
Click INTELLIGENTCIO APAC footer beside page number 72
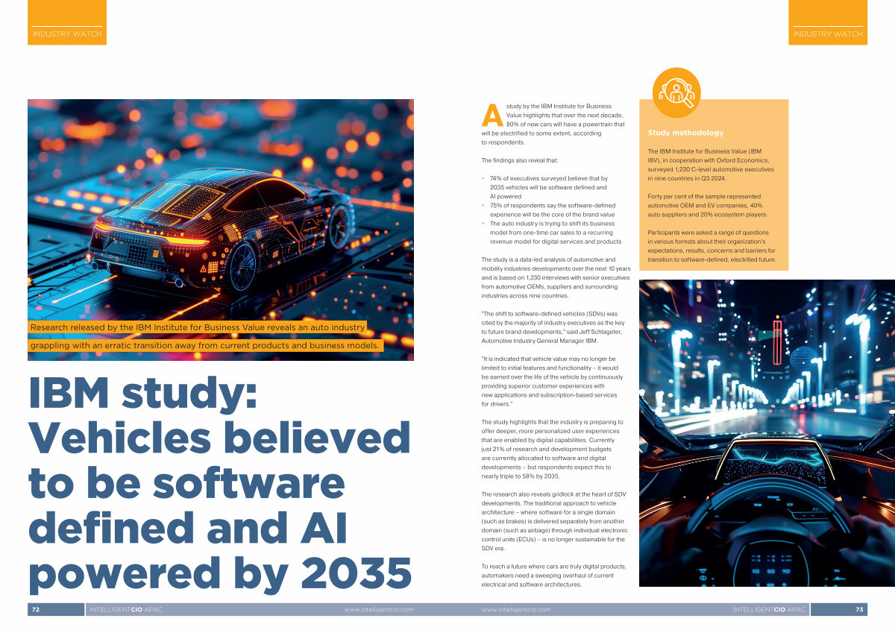pos(125,610)
